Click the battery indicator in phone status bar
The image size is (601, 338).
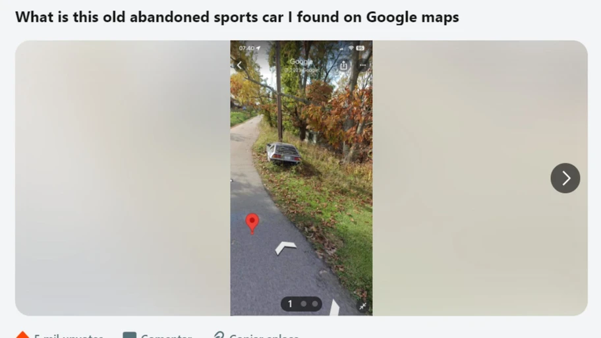click(360, 48)
